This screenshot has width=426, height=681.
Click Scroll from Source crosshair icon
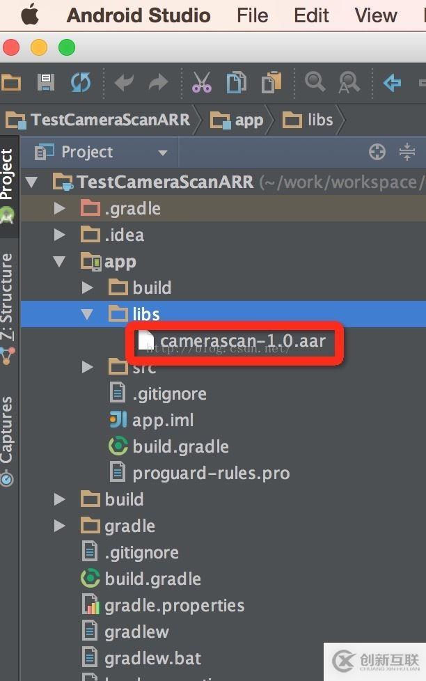point(377,152)
